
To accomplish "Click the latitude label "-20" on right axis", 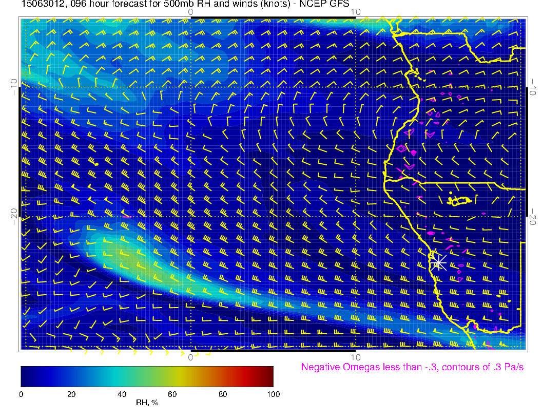I will [533, 217].
